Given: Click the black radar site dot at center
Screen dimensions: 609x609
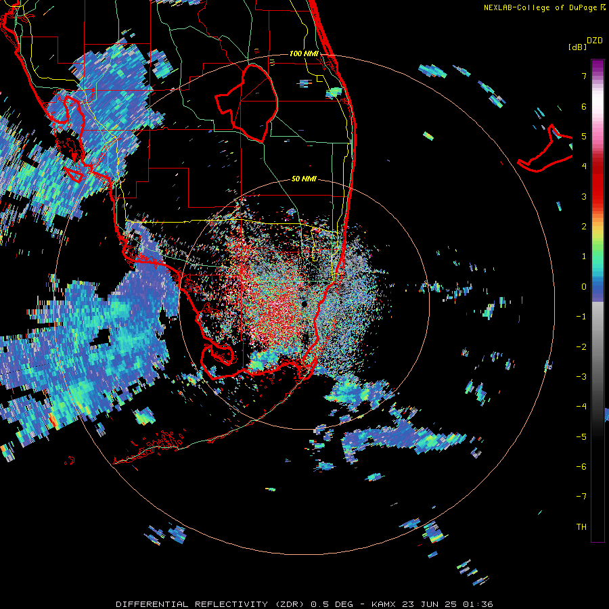Looking at the screenshot, I should pyautogui.click(x=304, y=303).
